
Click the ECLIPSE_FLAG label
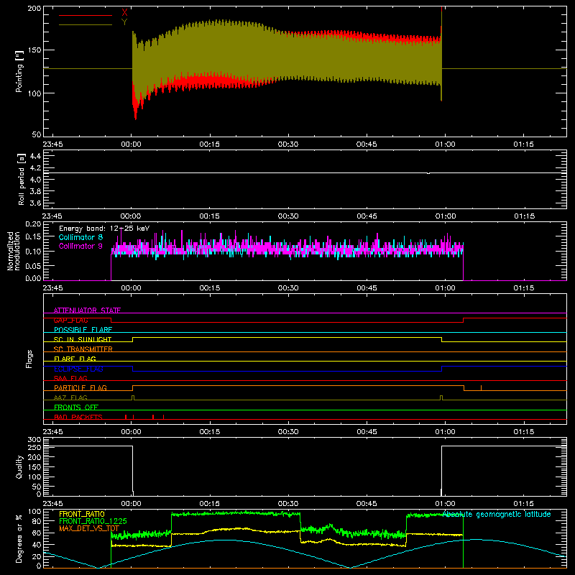click(78, 369)
